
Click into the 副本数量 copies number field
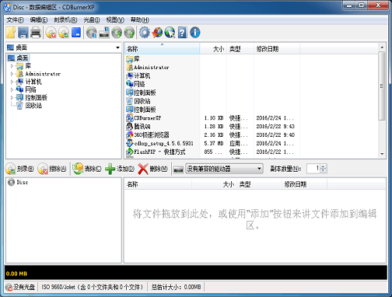coord(313,169)
